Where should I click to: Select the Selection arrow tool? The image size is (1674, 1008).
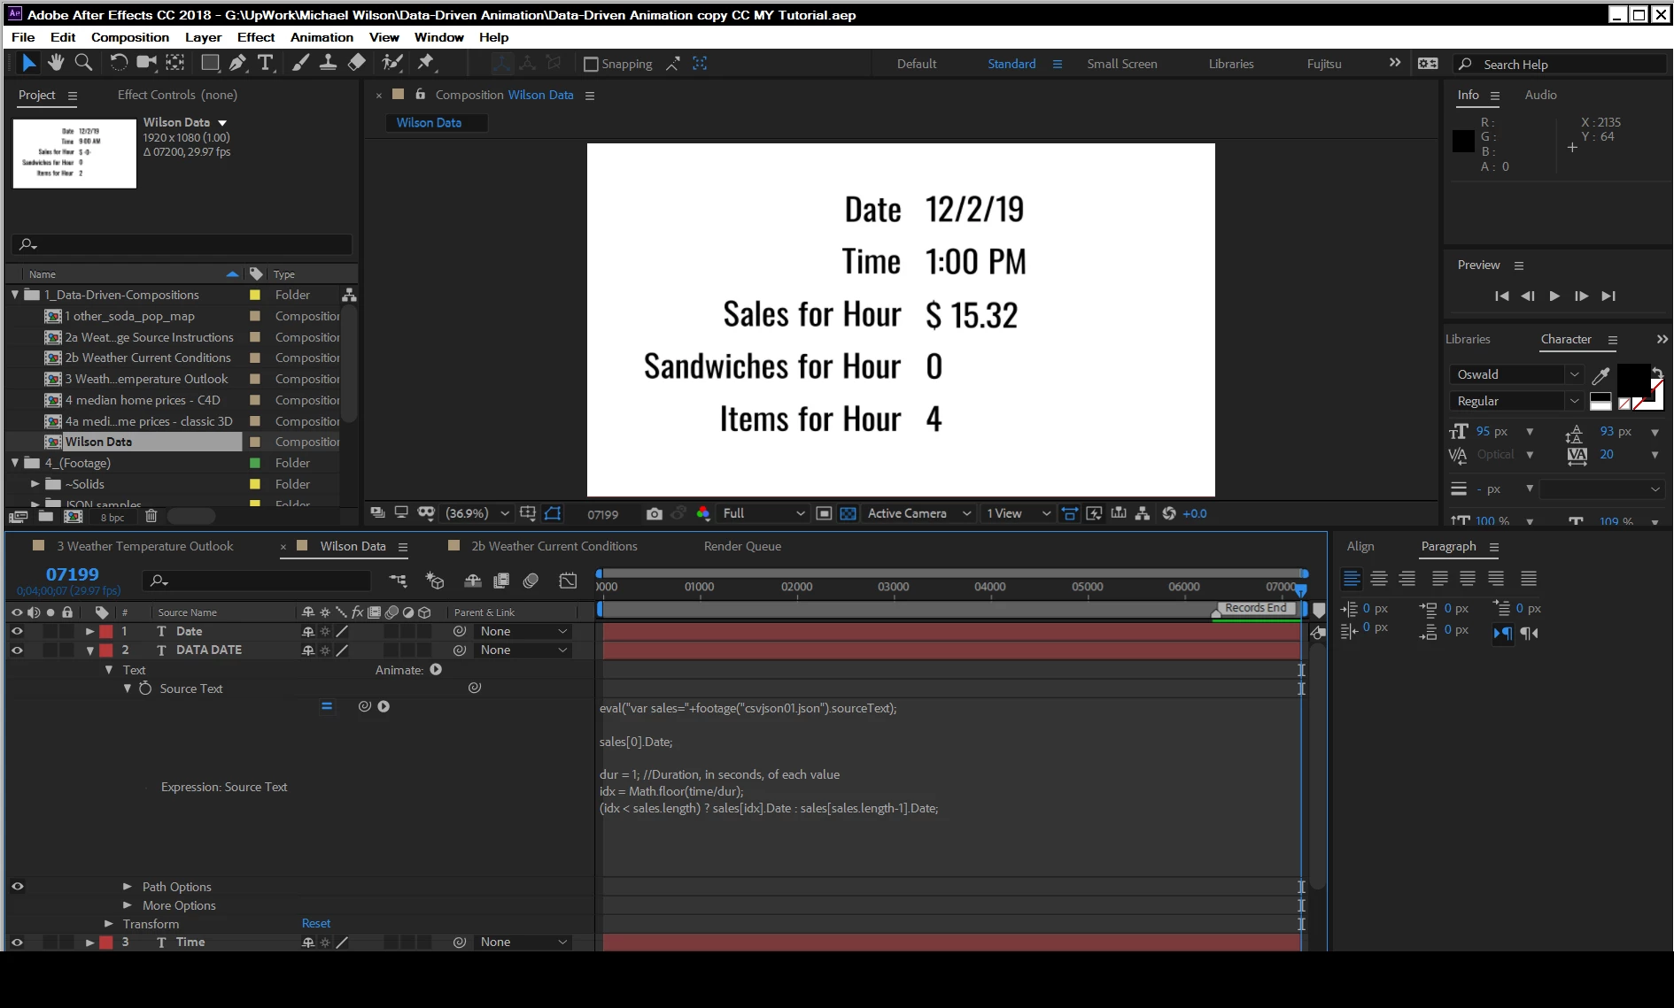click(28, 63)
